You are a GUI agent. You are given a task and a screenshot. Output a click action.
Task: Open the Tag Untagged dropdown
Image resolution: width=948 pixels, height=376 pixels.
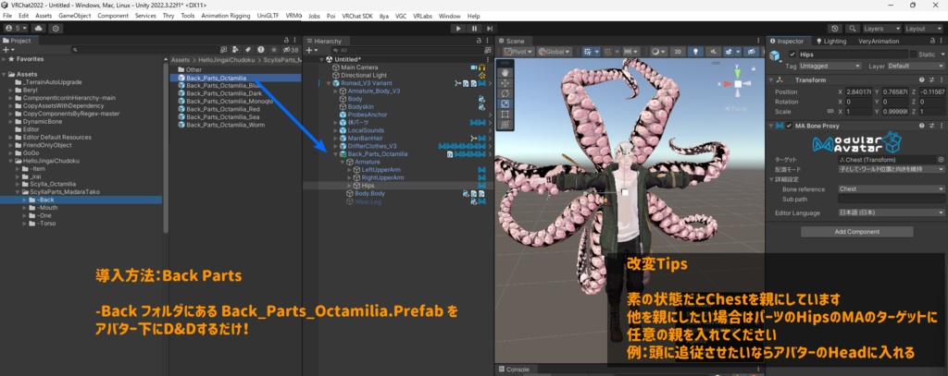click(x=830, y=66)
